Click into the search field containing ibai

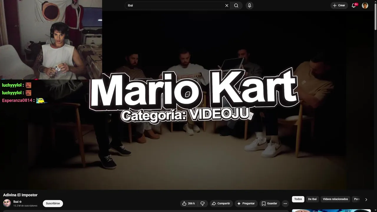coord(175,5)
